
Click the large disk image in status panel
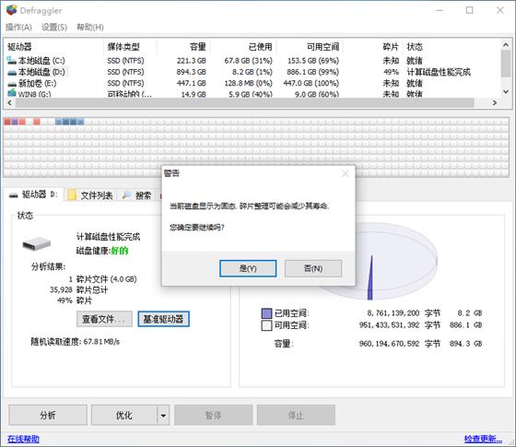point(37,243)
